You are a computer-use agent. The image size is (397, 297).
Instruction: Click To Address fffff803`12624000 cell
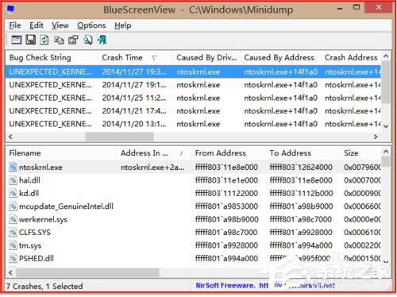[301, 168]
